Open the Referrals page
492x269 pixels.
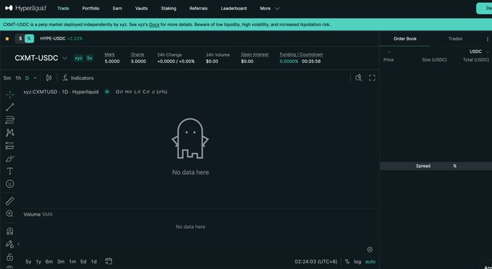198,9
